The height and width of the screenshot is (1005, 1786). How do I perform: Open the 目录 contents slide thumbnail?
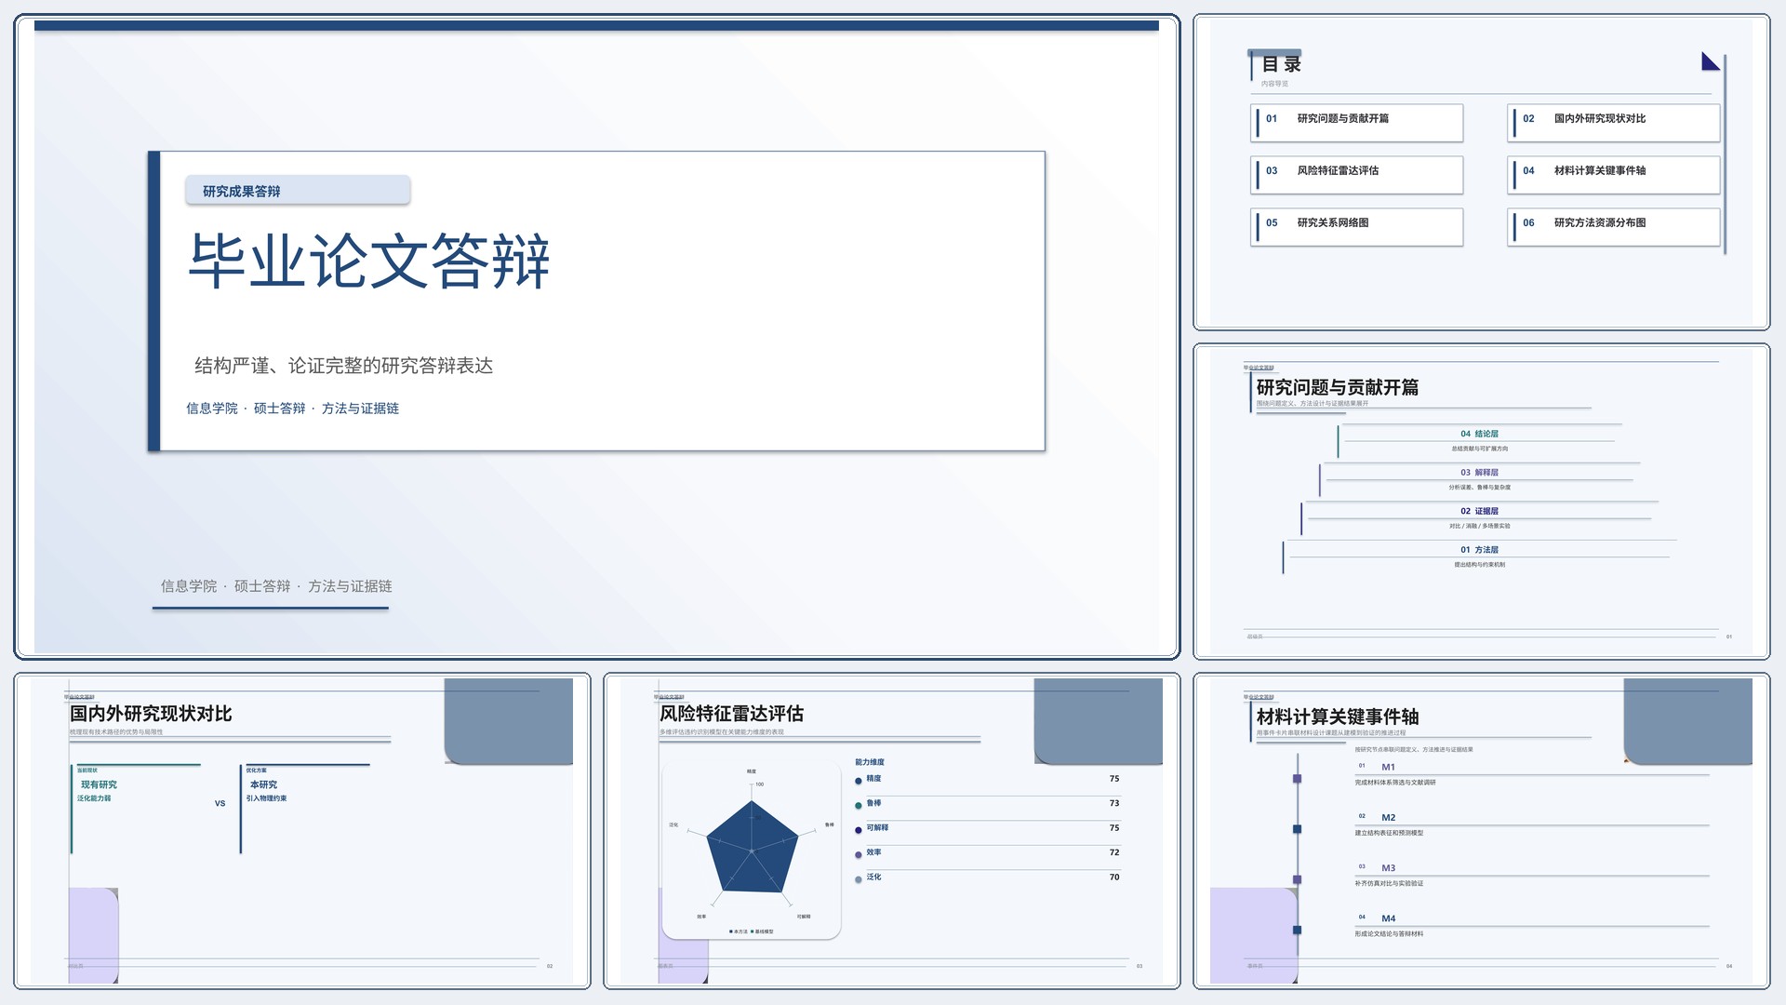point(1481,172)
